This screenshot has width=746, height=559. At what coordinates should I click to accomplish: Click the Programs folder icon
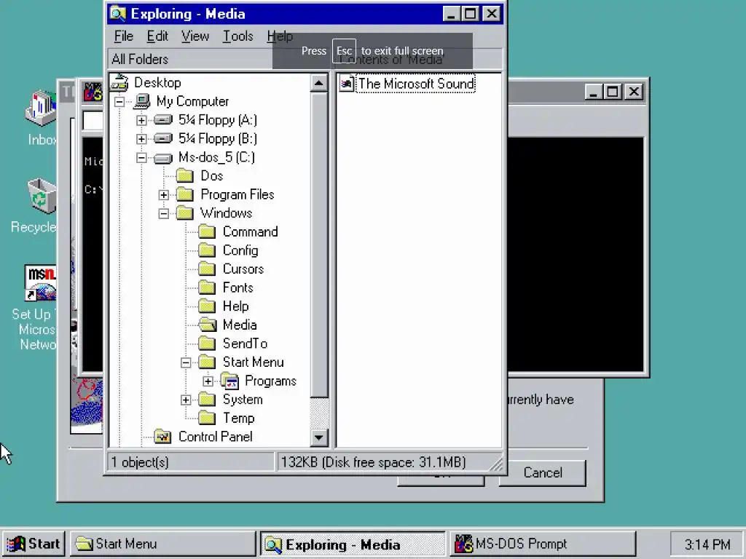coord(229,381)
